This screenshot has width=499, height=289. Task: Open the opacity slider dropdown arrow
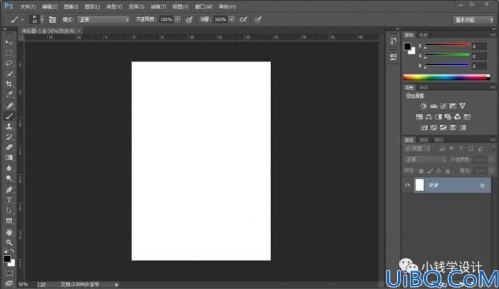click(178, 20)
